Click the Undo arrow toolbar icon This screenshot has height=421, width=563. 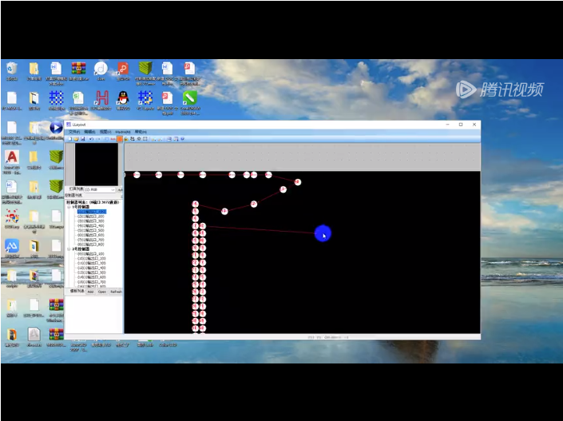point(91,139)
